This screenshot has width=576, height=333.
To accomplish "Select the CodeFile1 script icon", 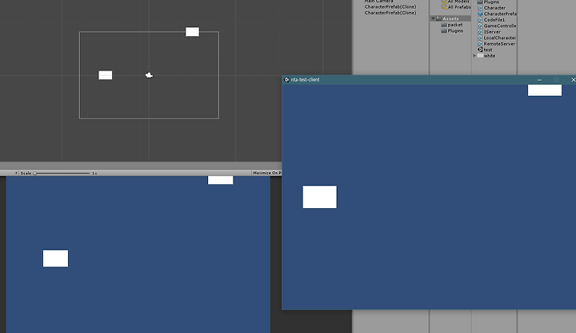I will [x=480, y=20].
